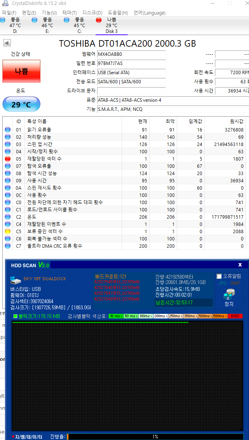Click the blue status icon for ID C7
249x440 pixels.
(8, 246)
